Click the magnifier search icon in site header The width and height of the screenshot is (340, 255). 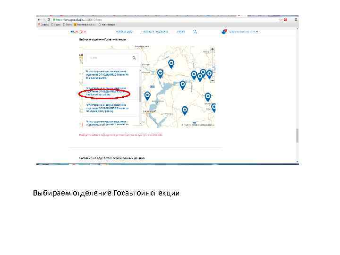click(195, 32)
